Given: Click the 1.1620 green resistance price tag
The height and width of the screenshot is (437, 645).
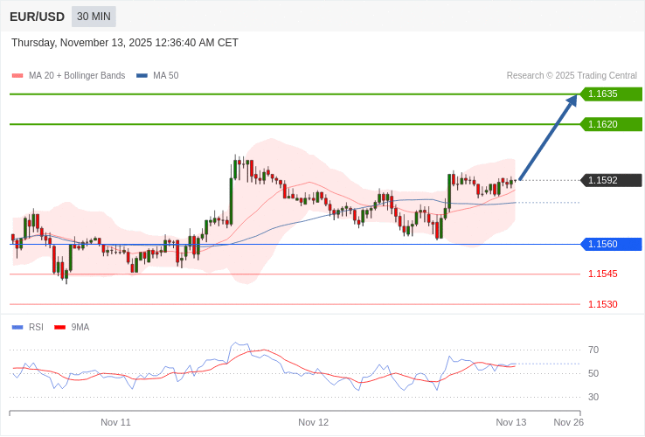Looking at the screenshot, I should (611, 124).
